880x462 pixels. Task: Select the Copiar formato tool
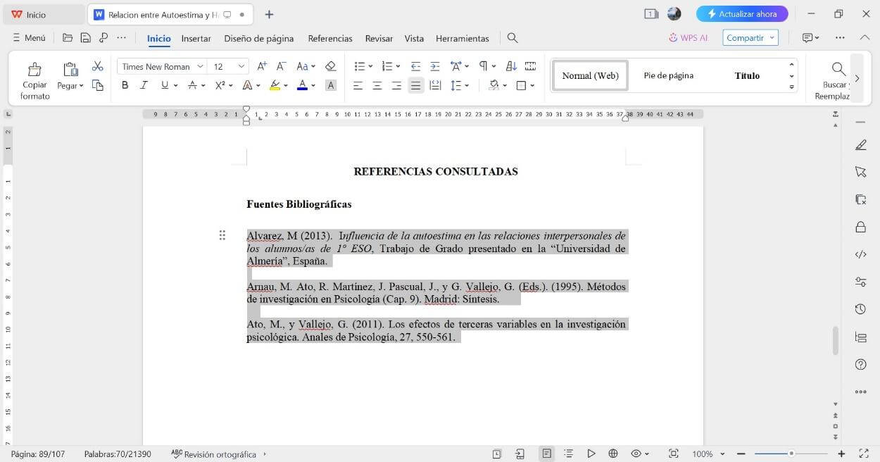click(x=34, y=77)
